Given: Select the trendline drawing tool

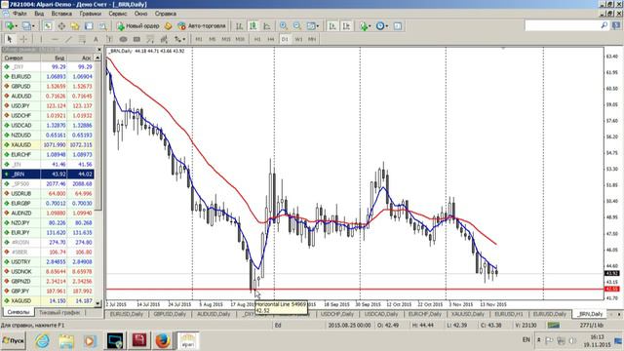Looking at the screenshot, I should [68, 39].
